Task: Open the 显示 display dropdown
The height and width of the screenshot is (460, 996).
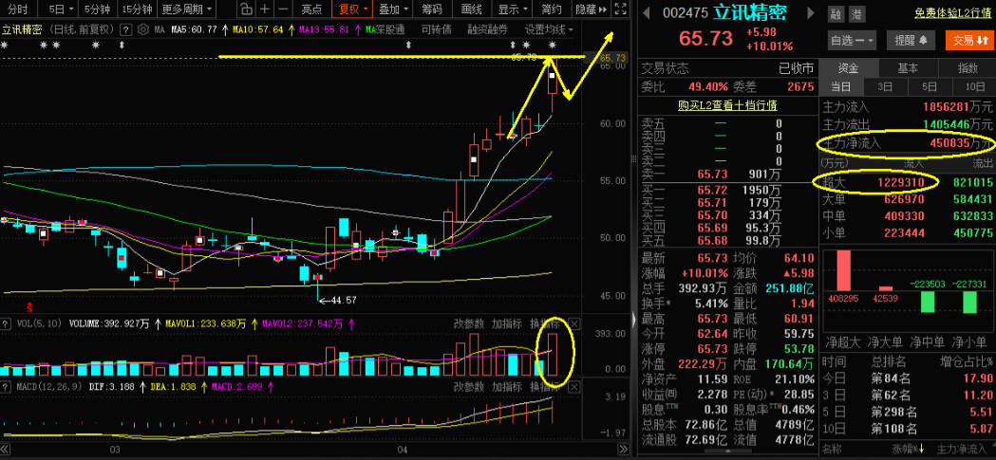Action: click(512, 9)
